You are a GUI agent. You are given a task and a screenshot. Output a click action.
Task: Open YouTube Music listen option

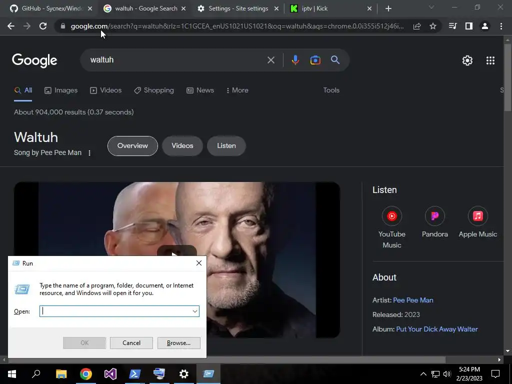pos(392,227)
